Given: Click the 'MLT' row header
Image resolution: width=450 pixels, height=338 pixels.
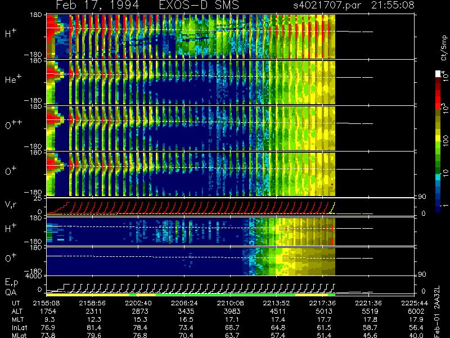Looking at the screenshot, I should pos(17,319).
